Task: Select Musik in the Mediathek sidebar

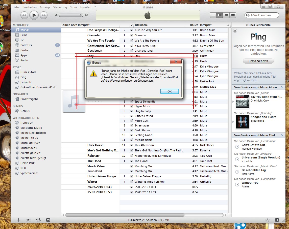Action: [36, 30]
